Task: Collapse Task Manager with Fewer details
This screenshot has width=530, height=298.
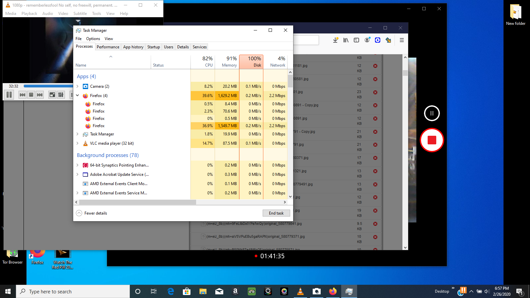Action: [x=92, y=213]
